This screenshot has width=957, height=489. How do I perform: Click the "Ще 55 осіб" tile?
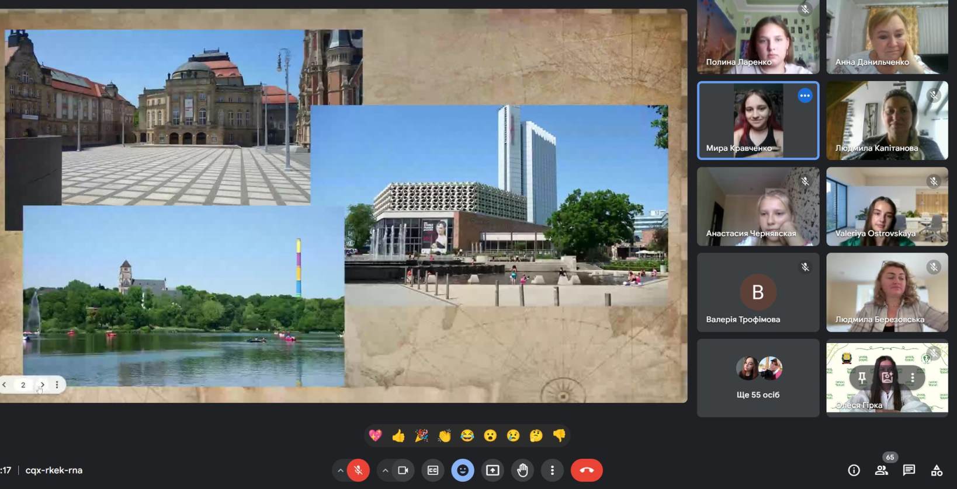point(758,378)
